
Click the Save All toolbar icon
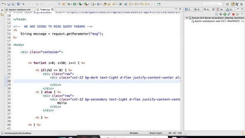pos(13,4)
